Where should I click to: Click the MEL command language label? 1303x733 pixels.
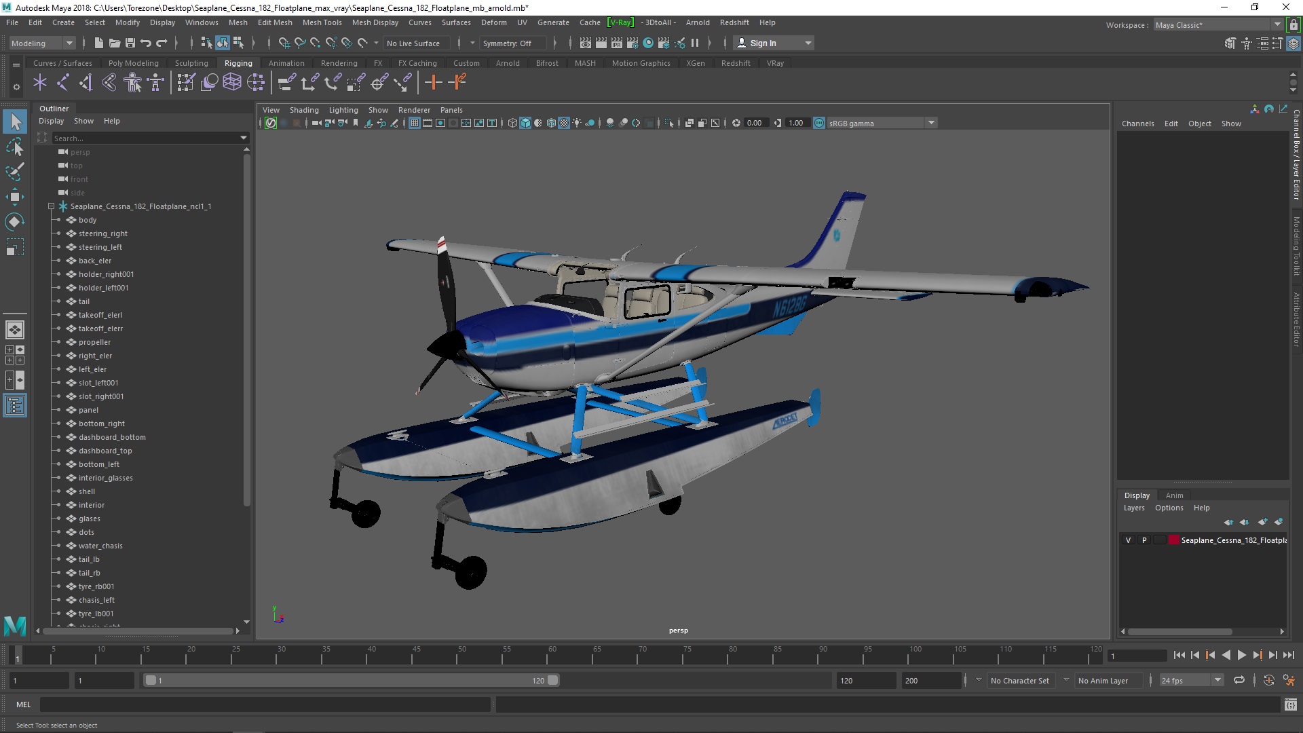coord(23,705)
